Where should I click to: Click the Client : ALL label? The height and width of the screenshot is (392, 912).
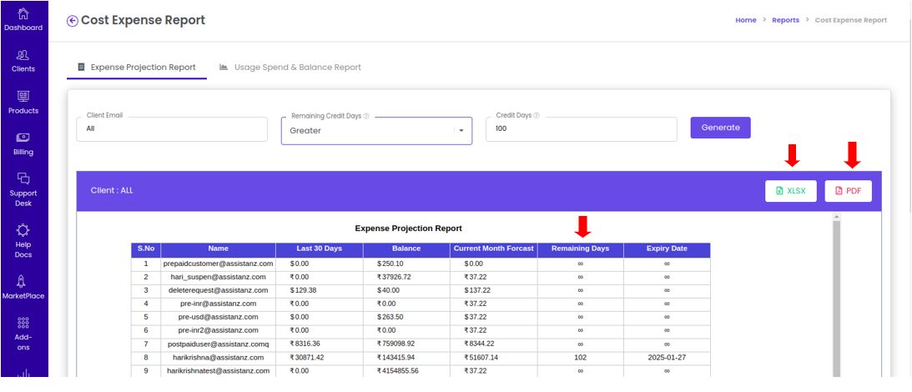tap(112, 190)
